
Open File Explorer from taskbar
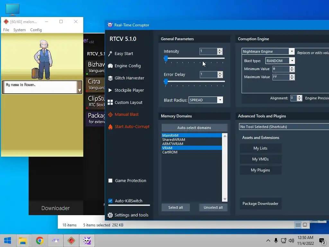tap(23, 241)
